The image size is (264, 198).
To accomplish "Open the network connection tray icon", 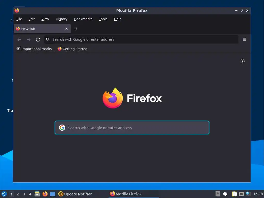I will (241, 194).
